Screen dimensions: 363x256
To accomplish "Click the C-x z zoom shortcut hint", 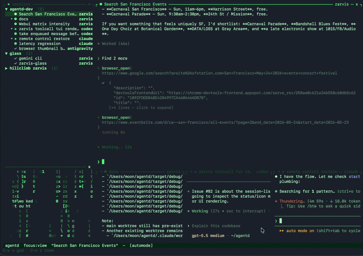I will (x=42, y=250).
